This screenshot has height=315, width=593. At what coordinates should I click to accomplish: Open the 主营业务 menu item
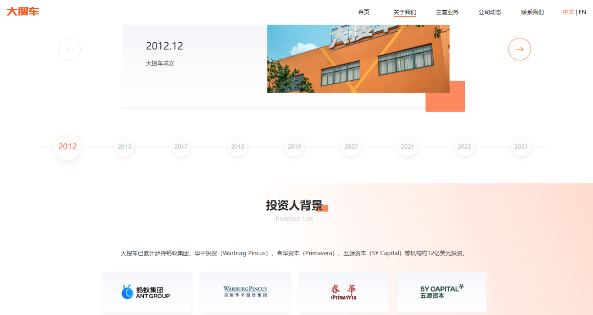coord(447,12)
